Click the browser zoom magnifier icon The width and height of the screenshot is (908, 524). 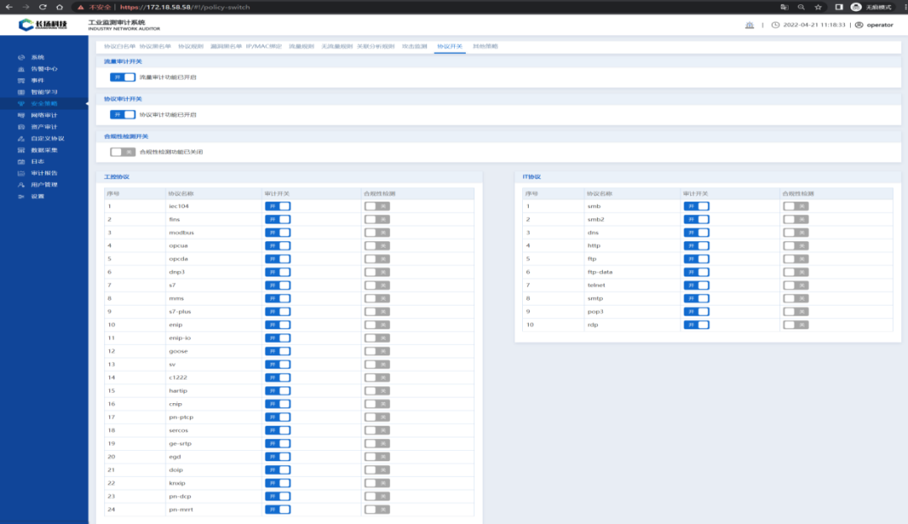click(800, 7)
